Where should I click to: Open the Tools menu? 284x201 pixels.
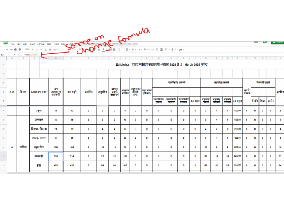click(x=56, y=44)
